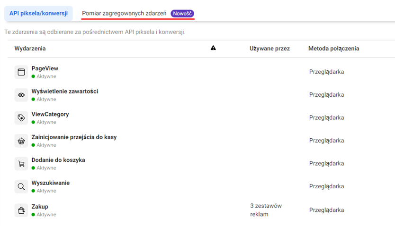
Task: Click the Nowość badge
Action: point(182,14)
